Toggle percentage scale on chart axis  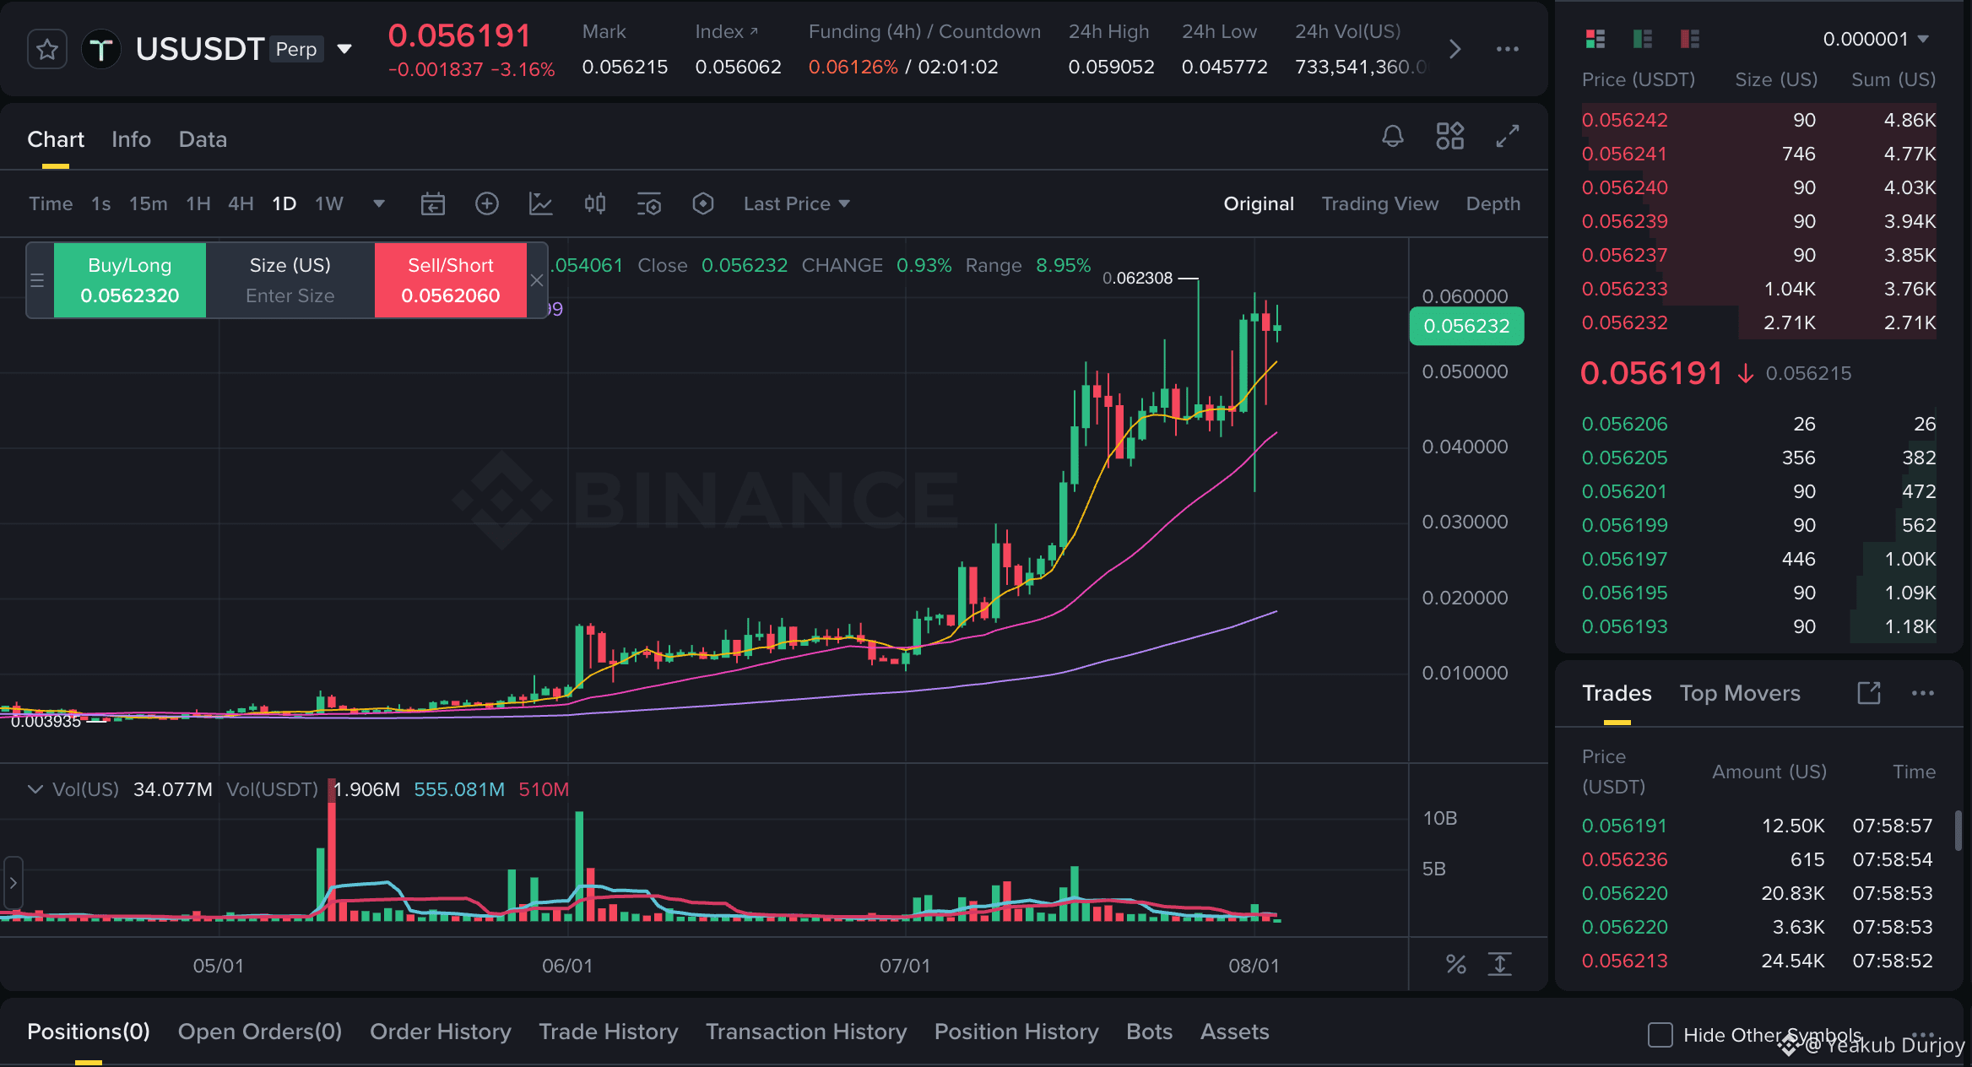pyautogui.click(x=1456, y=964)
